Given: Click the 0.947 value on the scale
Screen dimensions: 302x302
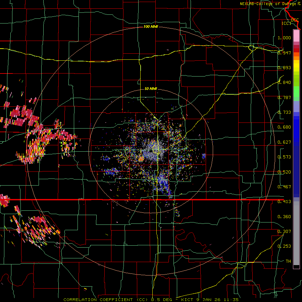Looking at the screenshot, I should [284, 53].
